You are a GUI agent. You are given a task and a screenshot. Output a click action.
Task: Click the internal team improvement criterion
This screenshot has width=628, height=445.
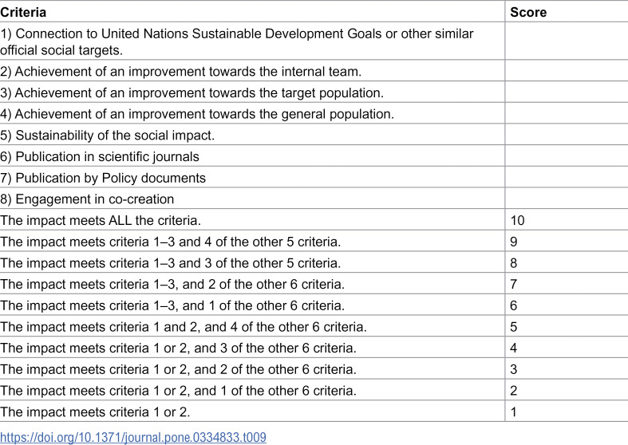[x=180, y=71]
